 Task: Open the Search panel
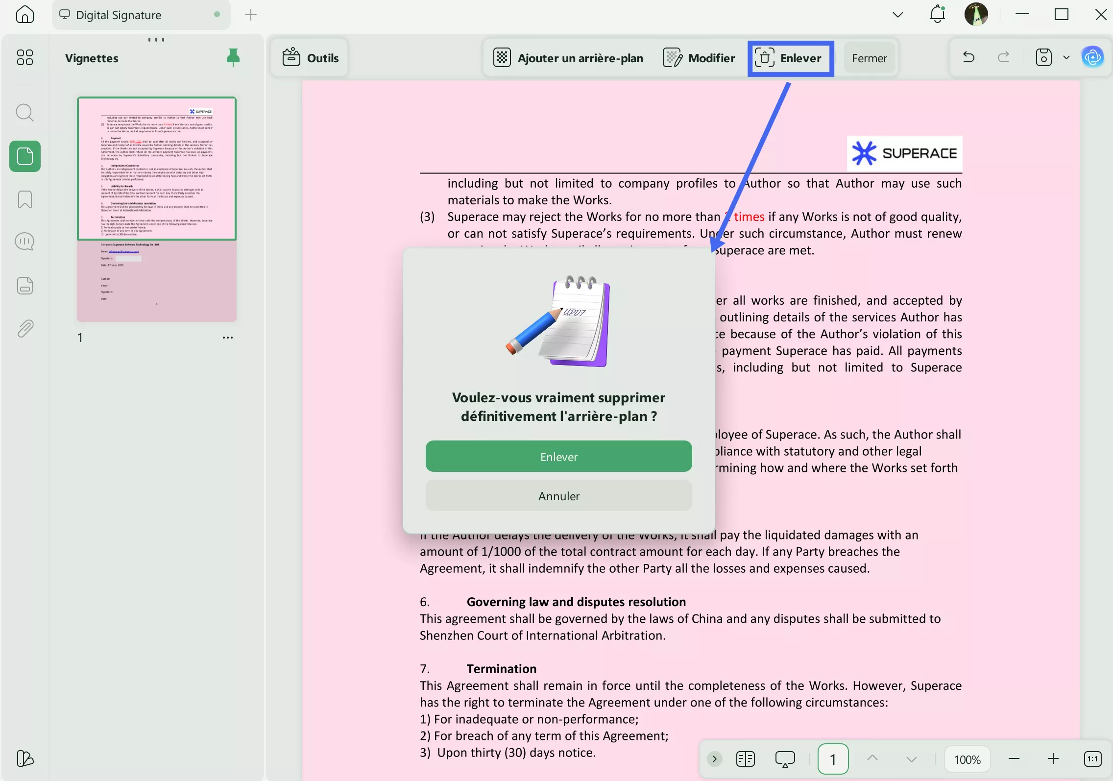(24, 112)
